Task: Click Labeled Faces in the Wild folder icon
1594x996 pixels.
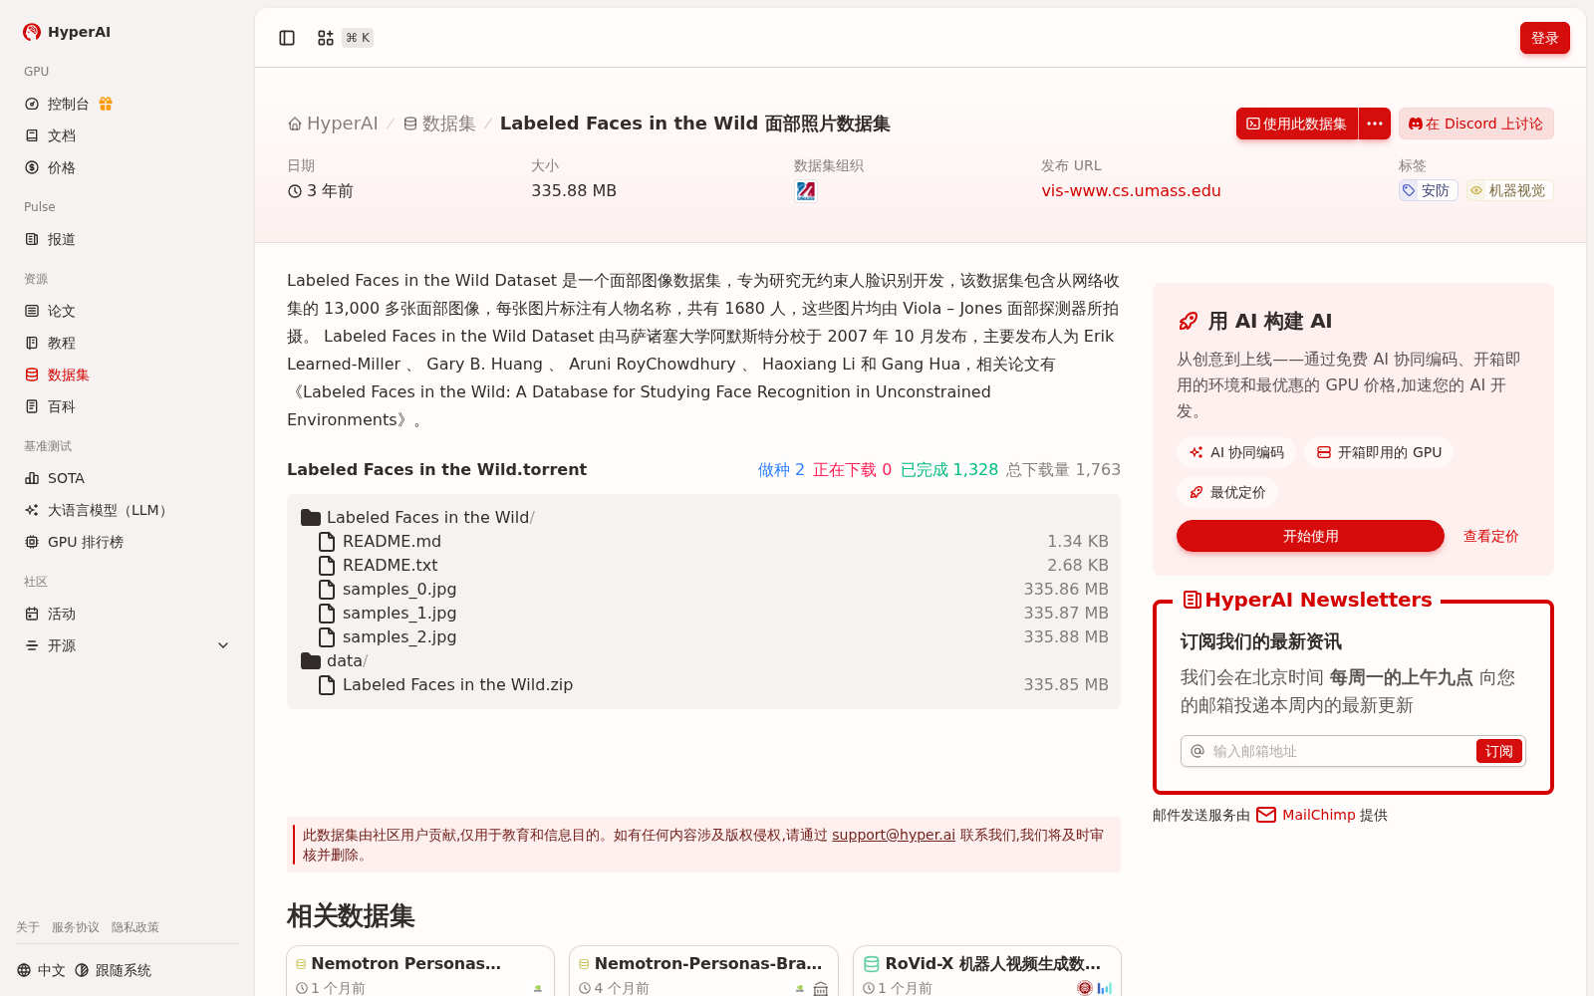Action: pyautogui.click(x=311, y=517)
